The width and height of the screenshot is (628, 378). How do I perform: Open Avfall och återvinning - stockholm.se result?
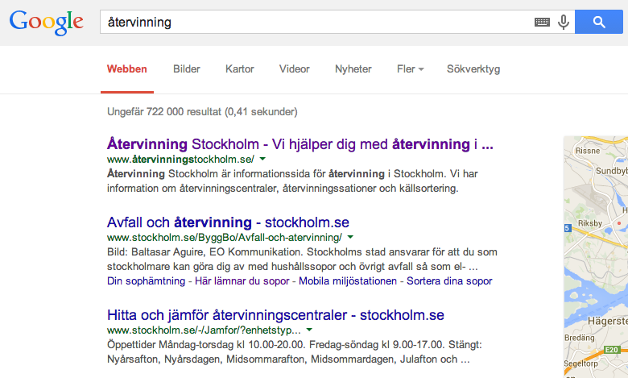(228, 222)
